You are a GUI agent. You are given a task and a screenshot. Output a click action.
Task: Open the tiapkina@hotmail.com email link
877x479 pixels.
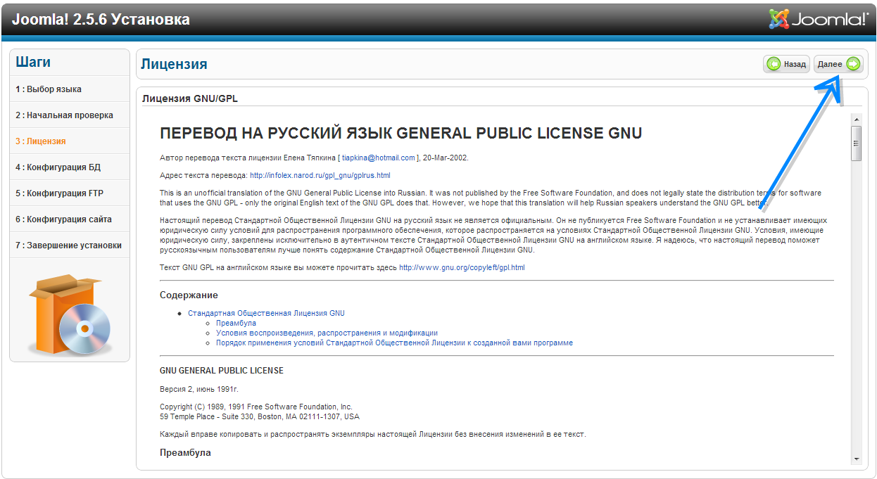[379, 158]
